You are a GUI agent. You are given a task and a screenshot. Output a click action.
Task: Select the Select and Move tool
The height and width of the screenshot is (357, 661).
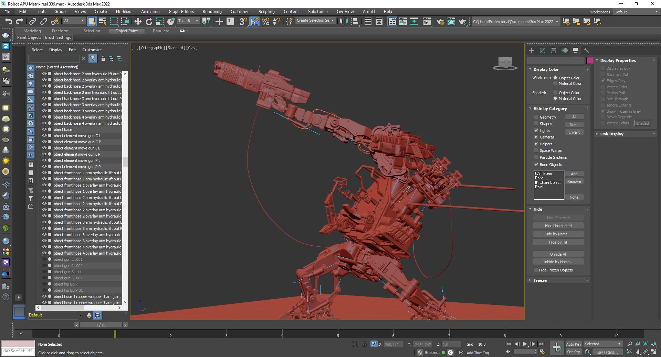click(x=138, y=22)
